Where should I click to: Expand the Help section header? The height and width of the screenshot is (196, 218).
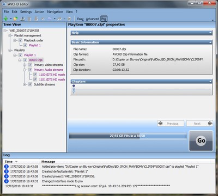point(141,33)
